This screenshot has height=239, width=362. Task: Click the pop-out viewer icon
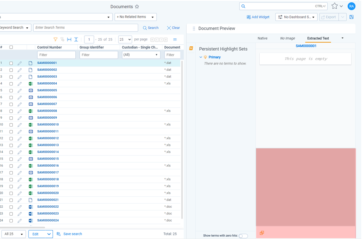coord(262,233)
